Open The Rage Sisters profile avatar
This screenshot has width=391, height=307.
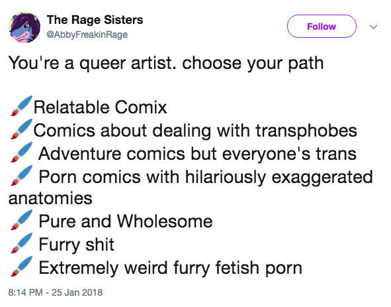click(24, 27)
